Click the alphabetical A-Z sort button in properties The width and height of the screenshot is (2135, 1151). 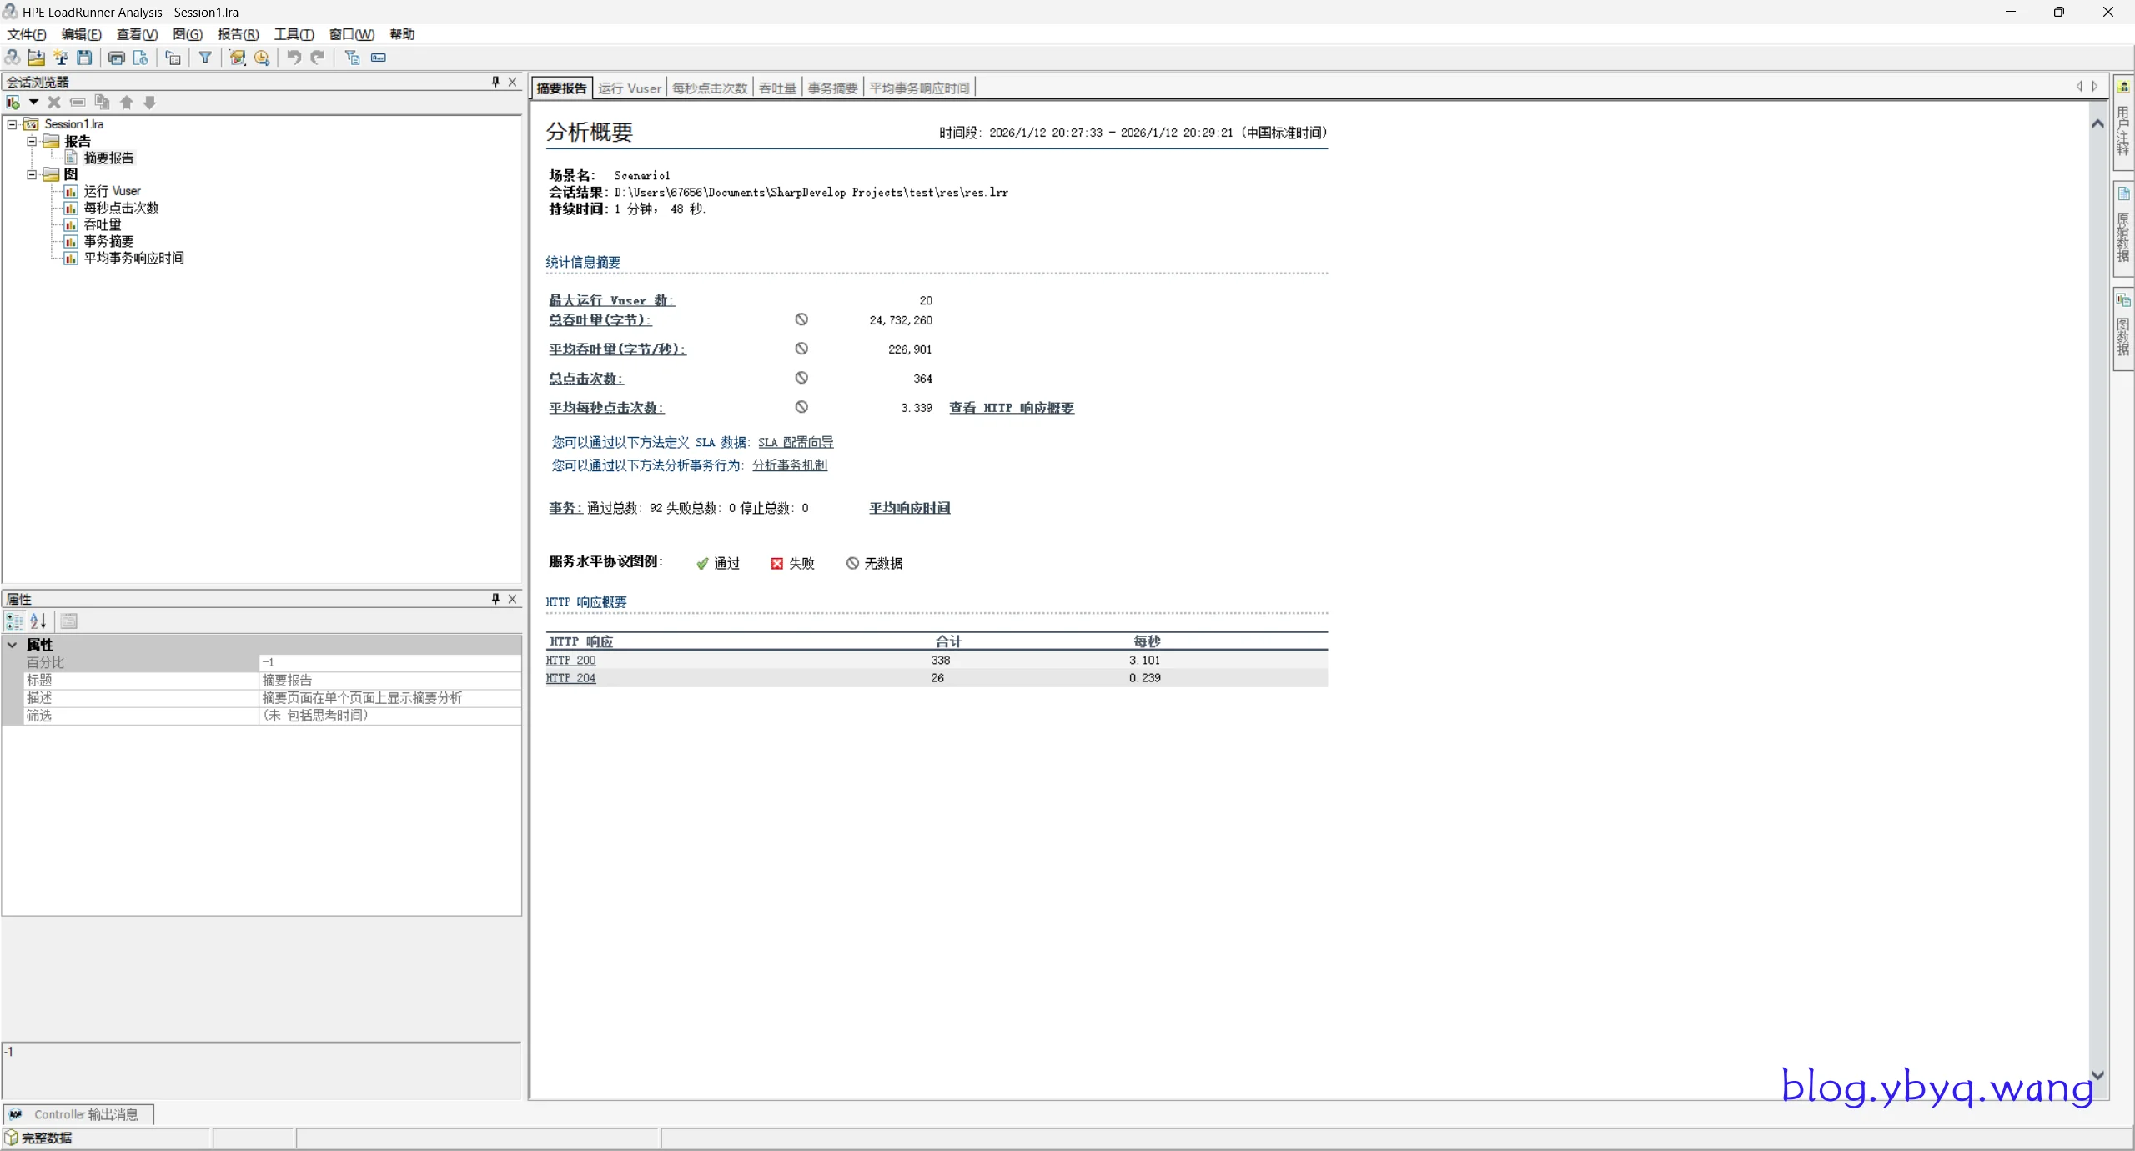38,621
